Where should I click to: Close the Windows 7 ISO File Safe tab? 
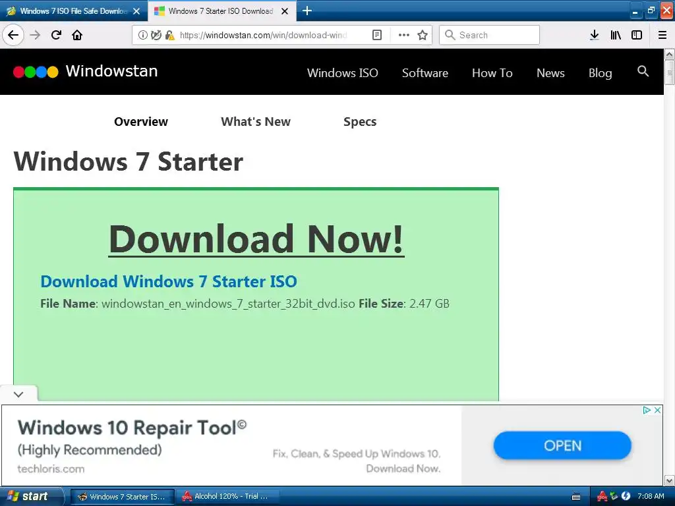pos(136,11)
